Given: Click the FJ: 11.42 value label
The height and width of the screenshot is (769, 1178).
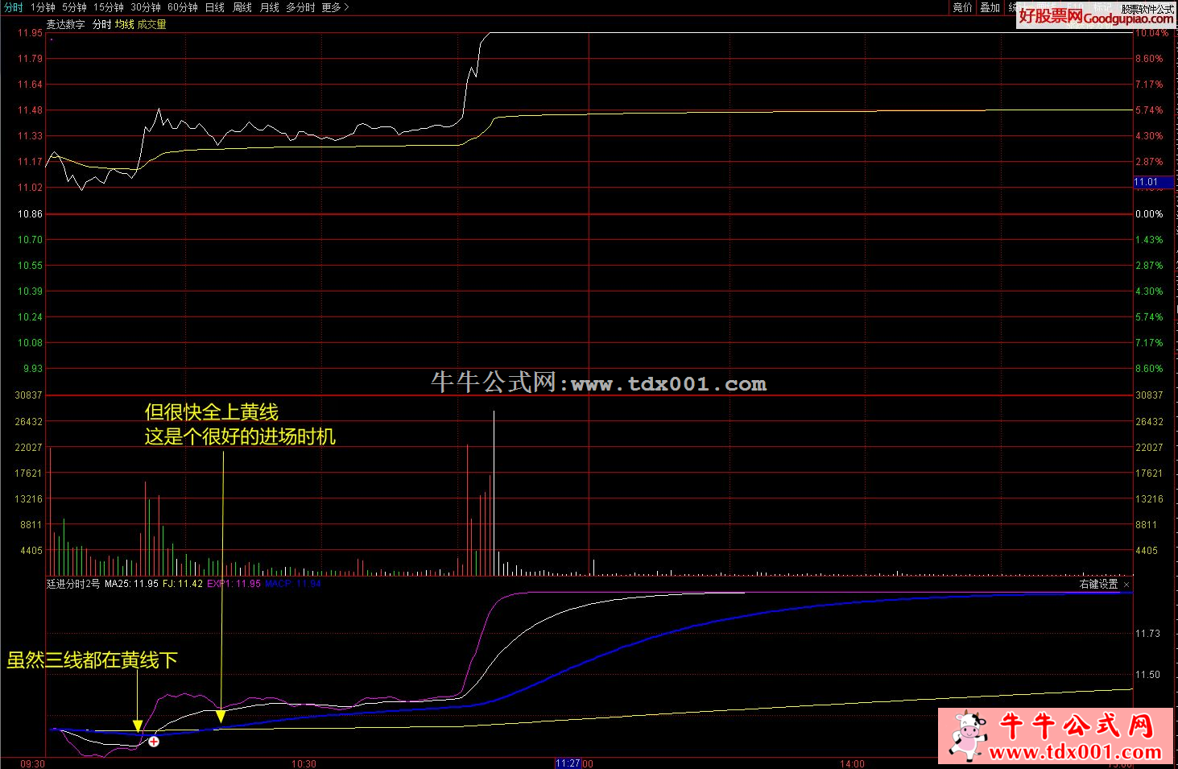Looking at the screenshot, I should (x=183, y=584).
